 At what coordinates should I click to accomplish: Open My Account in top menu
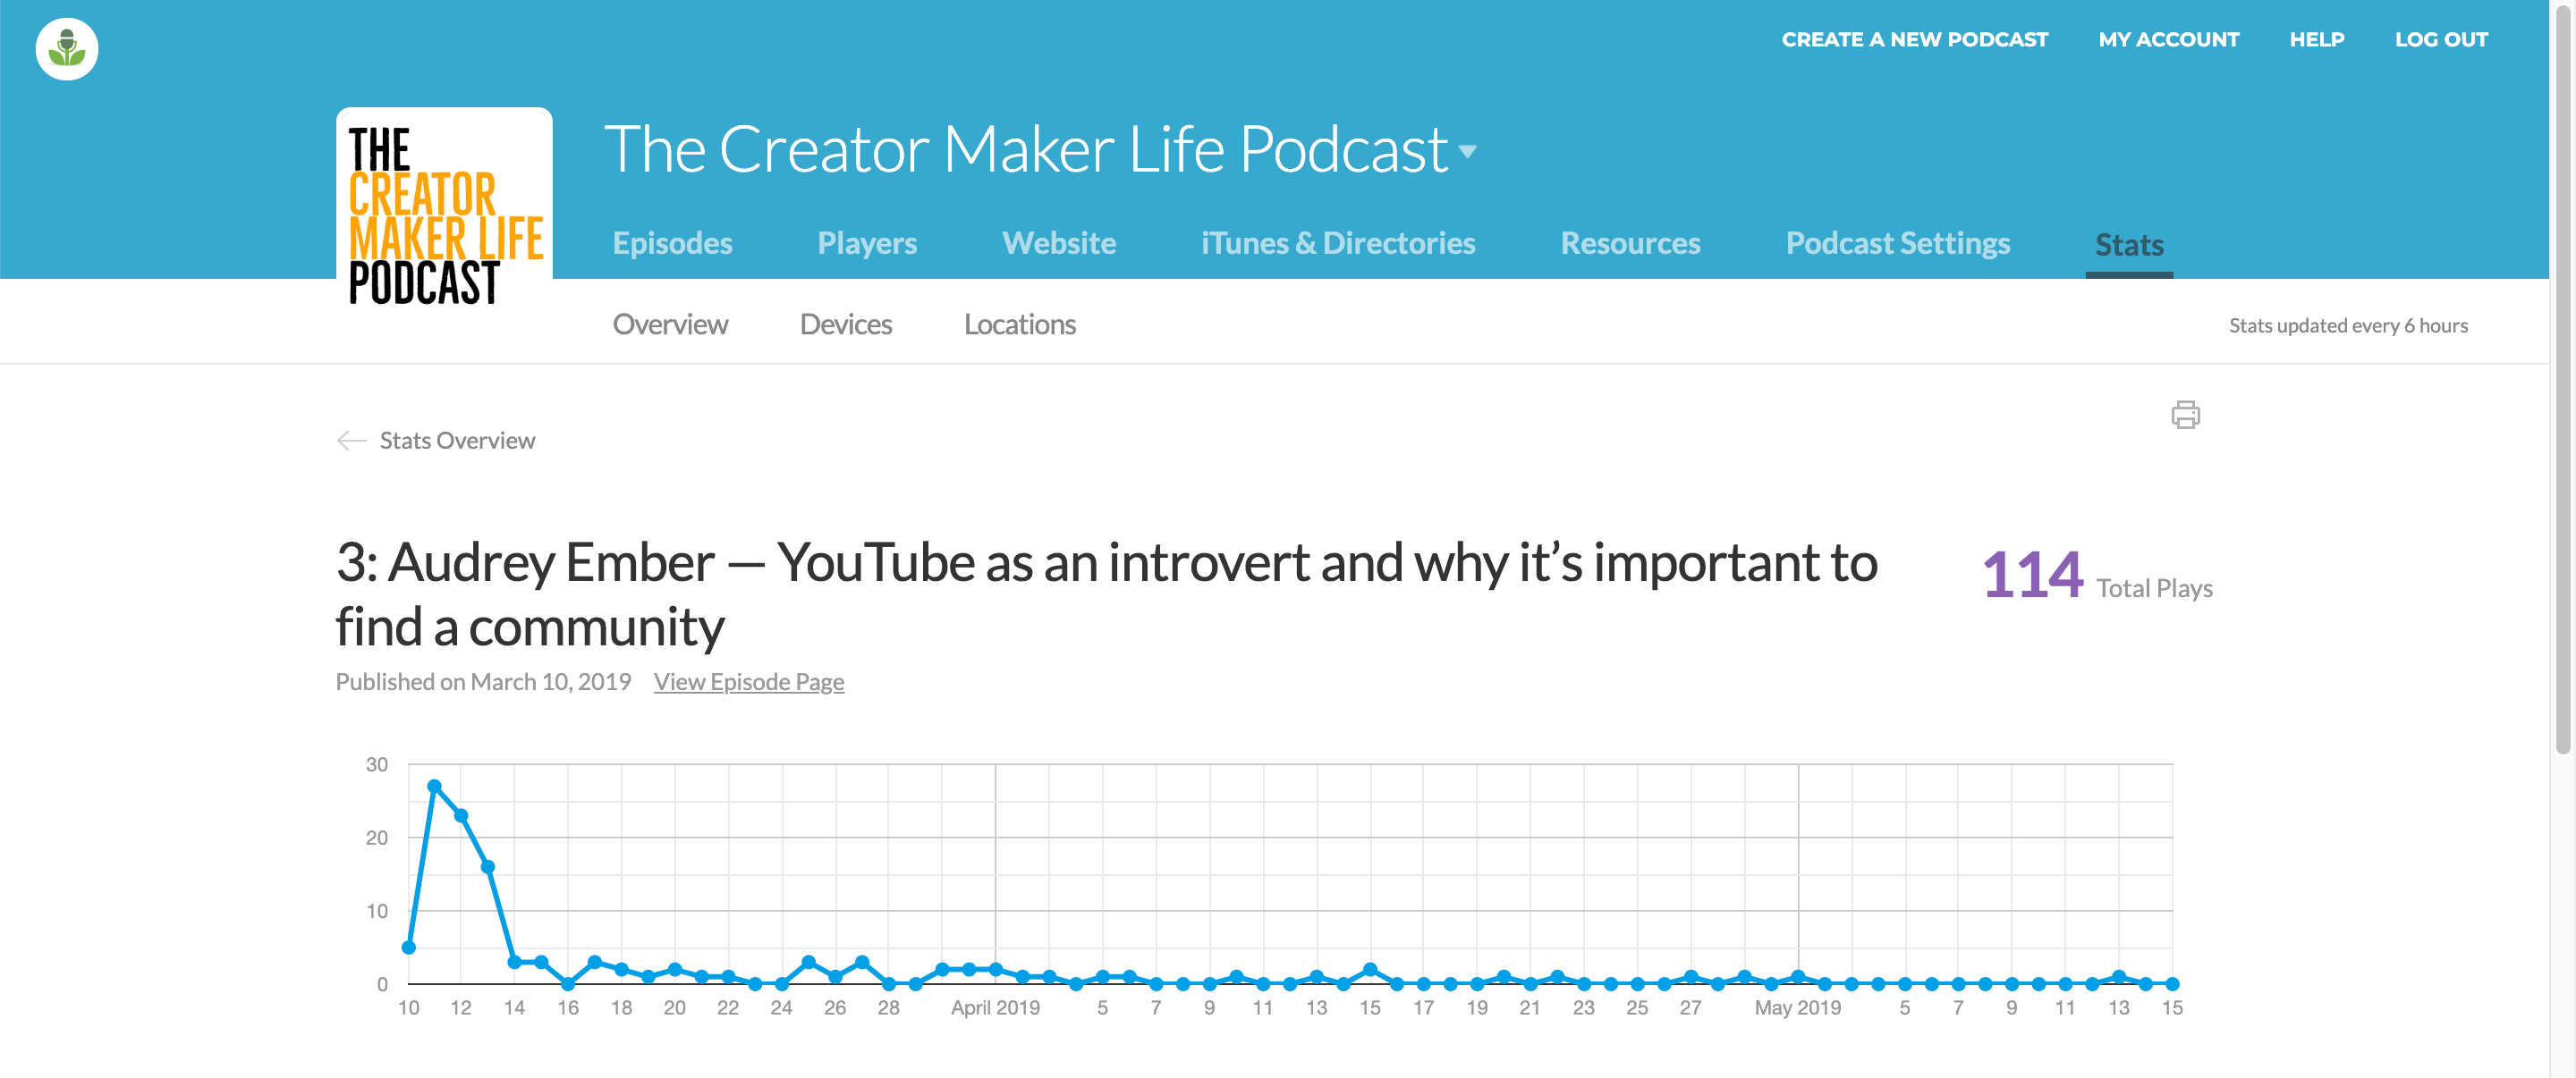click(x=2168, y=39)
